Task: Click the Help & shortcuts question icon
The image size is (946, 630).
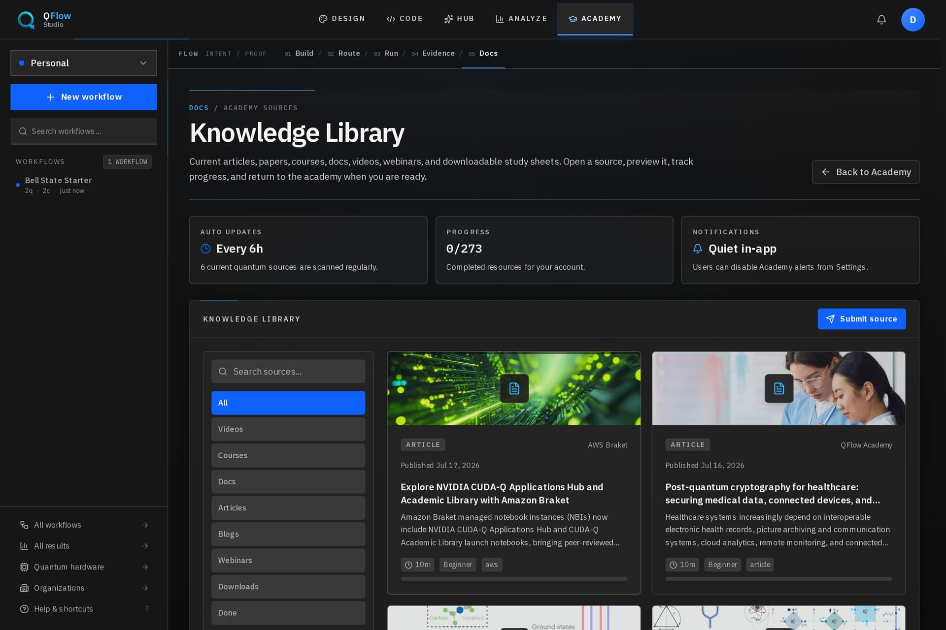Action: coord(24,609)
